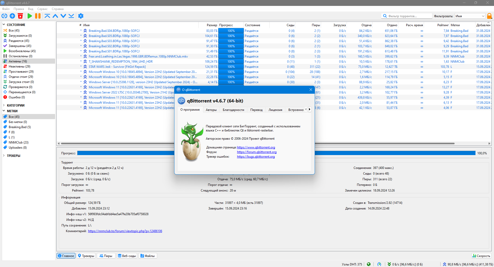Move torrent to top of queue
This screenshot has height=267, width=494.
[47, 16]
